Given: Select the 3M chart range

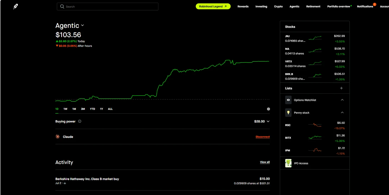Looking at the screenshot, I should pyautogui.click(x=83, y=109).
